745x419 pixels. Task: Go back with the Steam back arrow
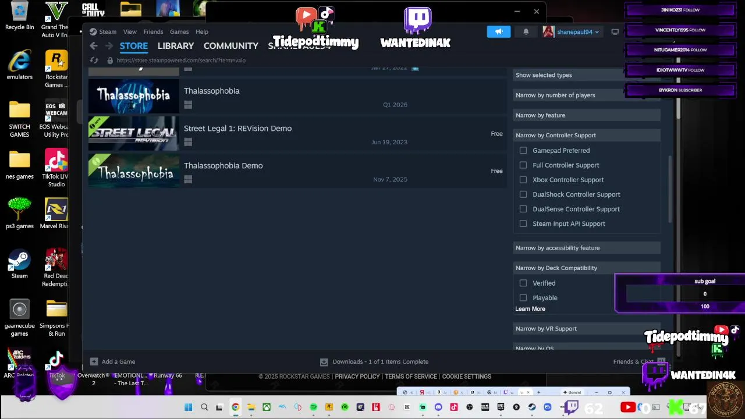click(x=94, y=45)
